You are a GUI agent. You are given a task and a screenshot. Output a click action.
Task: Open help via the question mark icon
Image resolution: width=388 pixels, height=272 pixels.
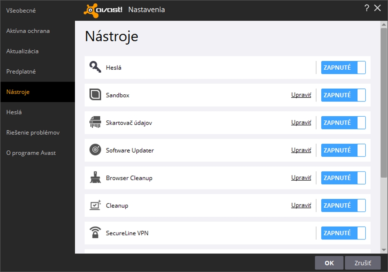[366, 8]
